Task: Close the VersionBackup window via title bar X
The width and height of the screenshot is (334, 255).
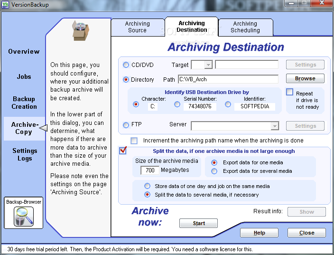Action: point(322,3)
